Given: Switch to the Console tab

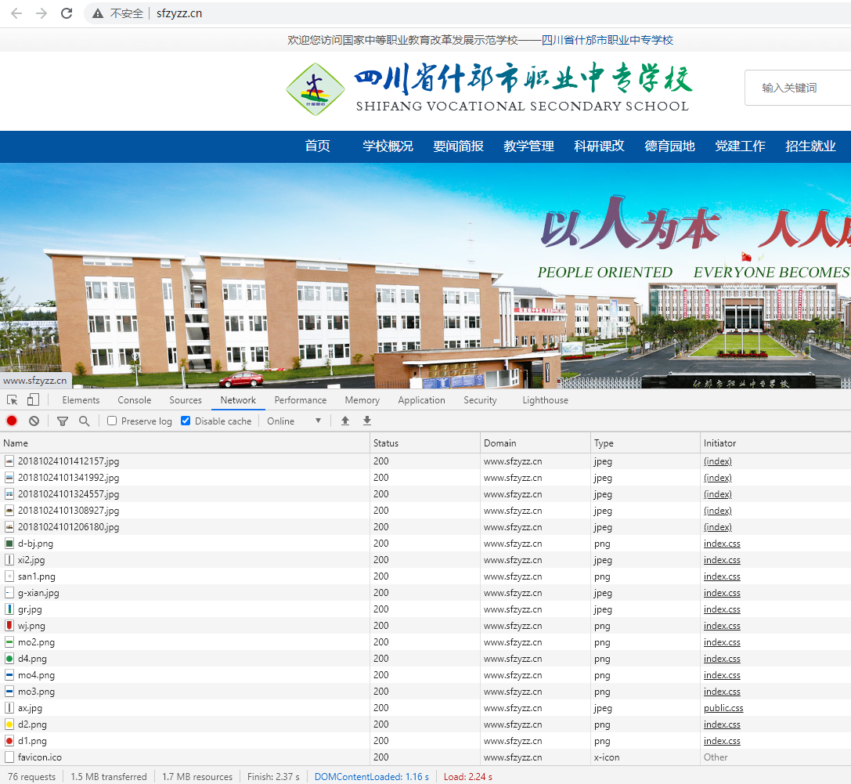Looking at the screenshot, I should (x=135, y=400).
